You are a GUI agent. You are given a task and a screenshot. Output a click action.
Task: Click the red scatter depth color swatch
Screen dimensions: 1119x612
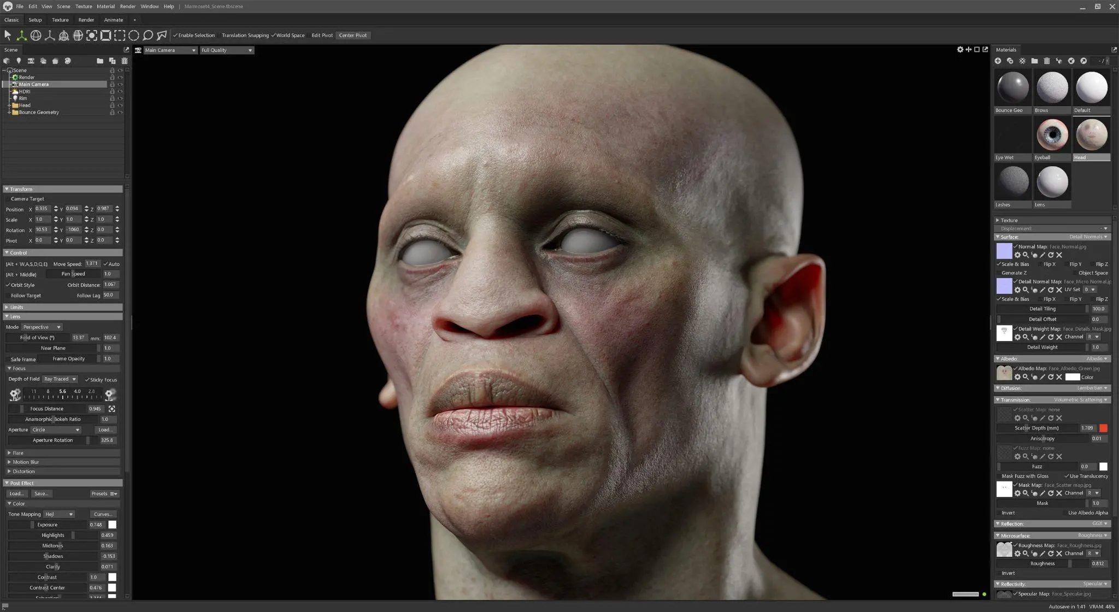pos(1103,428)
